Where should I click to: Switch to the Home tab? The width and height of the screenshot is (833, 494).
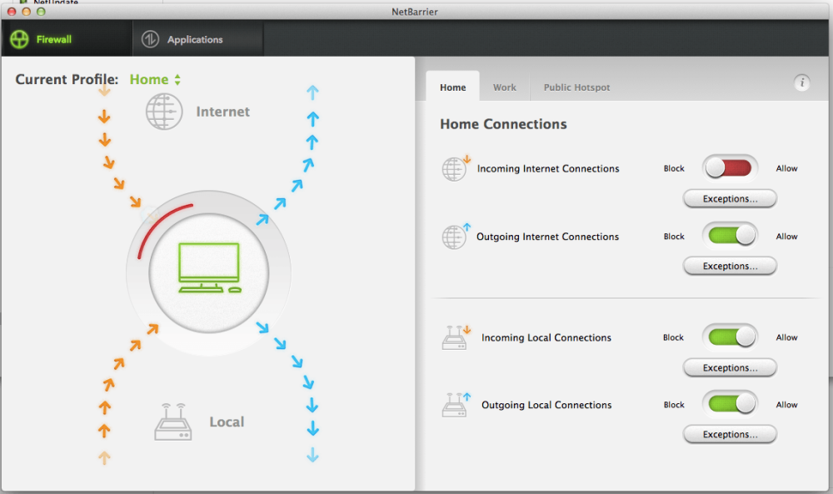tap(452, 87)
